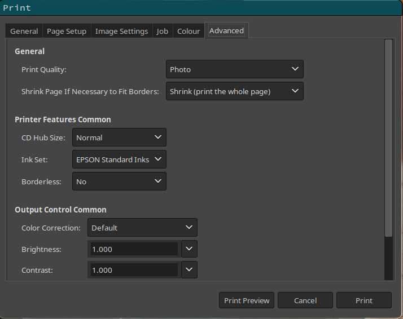Open the Page Setup tab
This screenshot has height=319, width=403.
67,31
